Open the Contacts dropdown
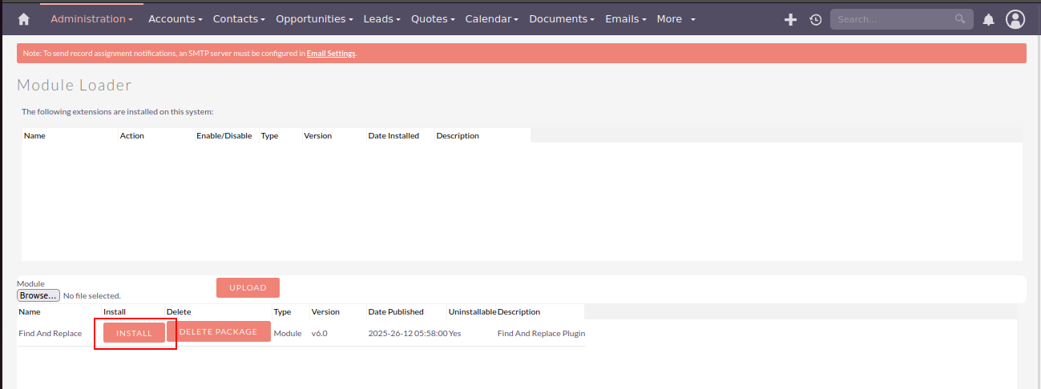1041x389 pixels. pos(239,19)
